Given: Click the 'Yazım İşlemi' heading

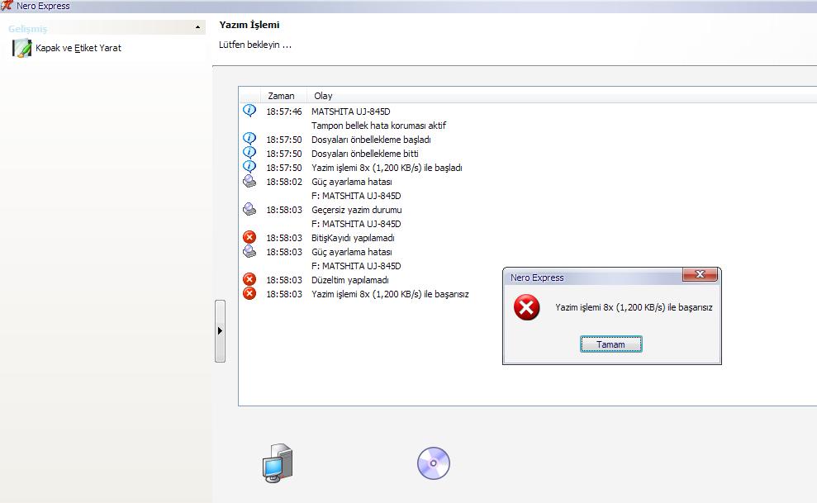Looking at the screenshot, I should tap(249, 25).
